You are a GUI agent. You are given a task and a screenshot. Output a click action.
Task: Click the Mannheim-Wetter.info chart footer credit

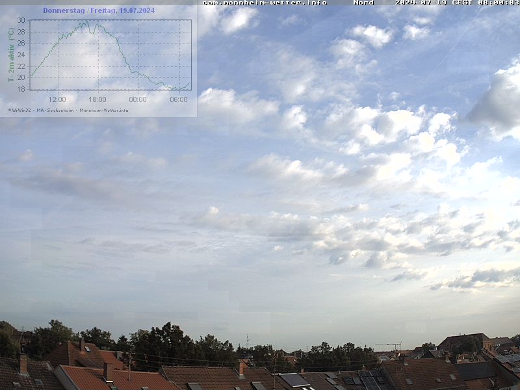104,110
